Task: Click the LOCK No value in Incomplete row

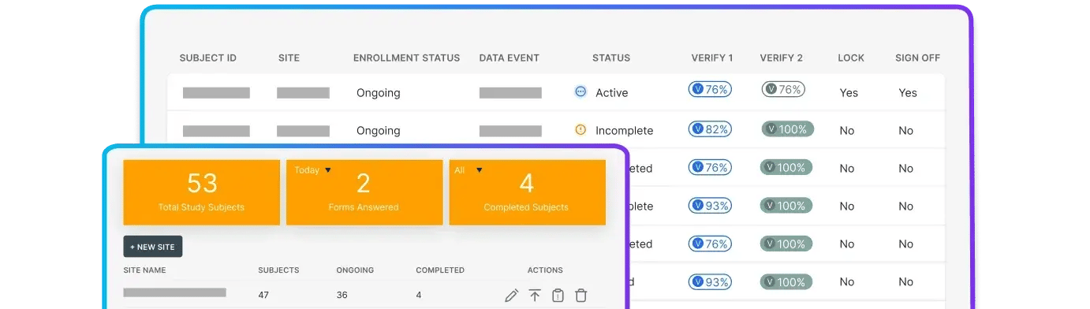Action: point(847,130)
